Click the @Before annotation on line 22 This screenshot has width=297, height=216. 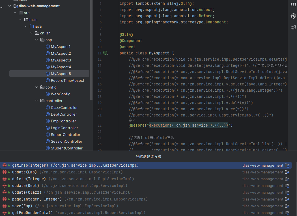[x=137, y=125]
